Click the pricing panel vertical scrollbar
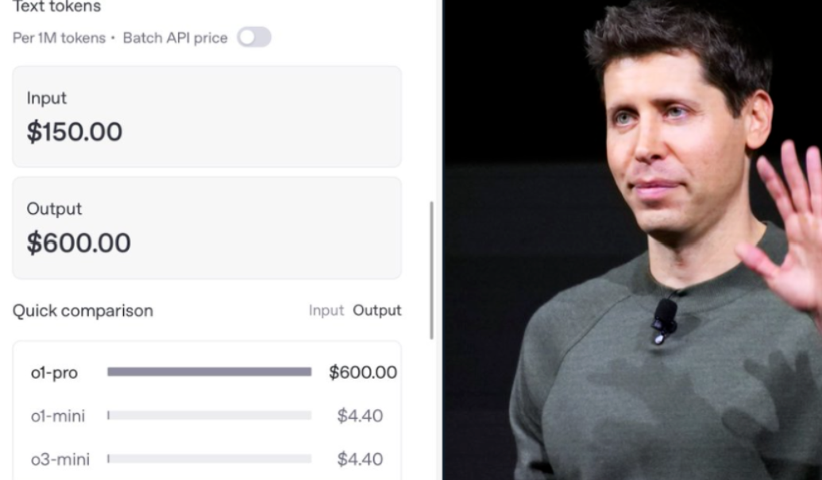822x480 pixels. pos(432,270)
